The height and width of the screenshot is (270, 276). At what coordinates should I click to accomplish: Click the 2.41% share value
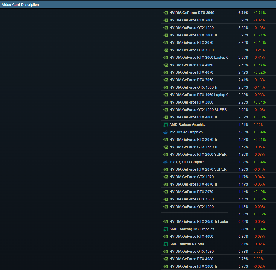point(243,80)
